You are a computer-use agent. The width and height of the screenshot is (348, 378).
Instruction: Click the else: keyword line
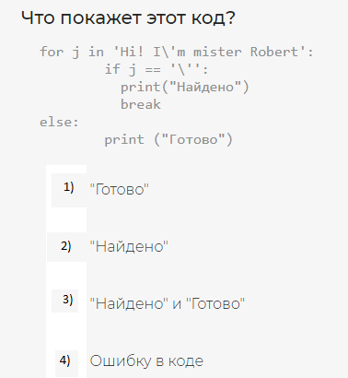(x=59, y=123)
